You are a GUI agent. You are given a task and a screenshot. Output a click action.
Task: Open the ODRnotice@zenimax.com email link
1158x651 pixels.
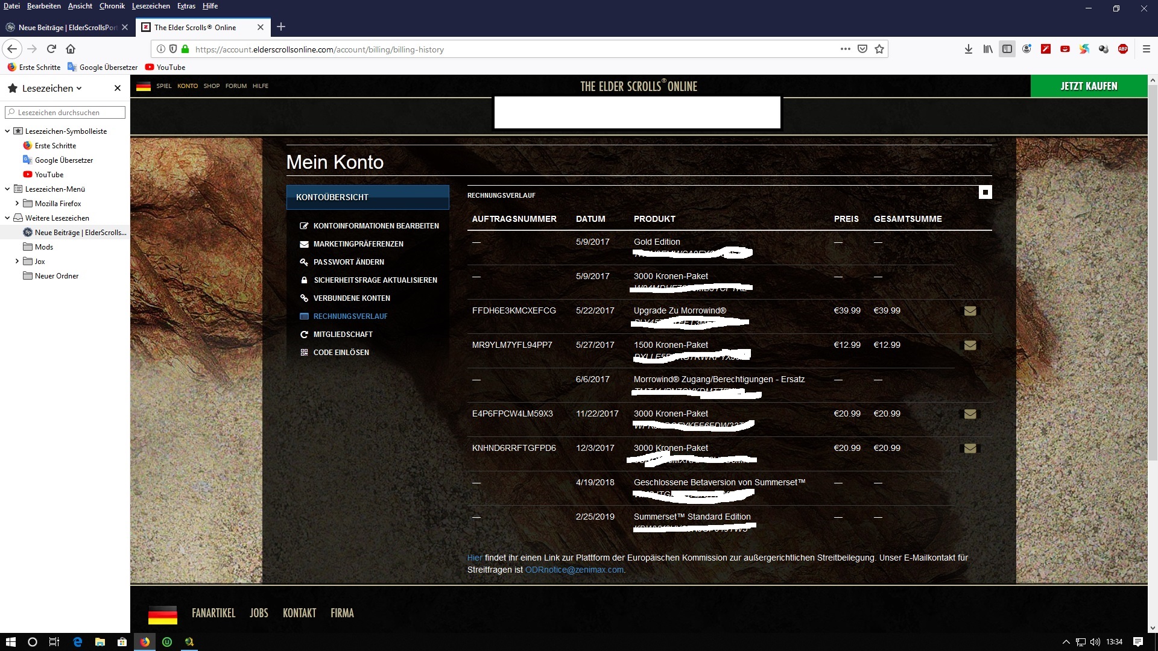click(x=574, y=570)
